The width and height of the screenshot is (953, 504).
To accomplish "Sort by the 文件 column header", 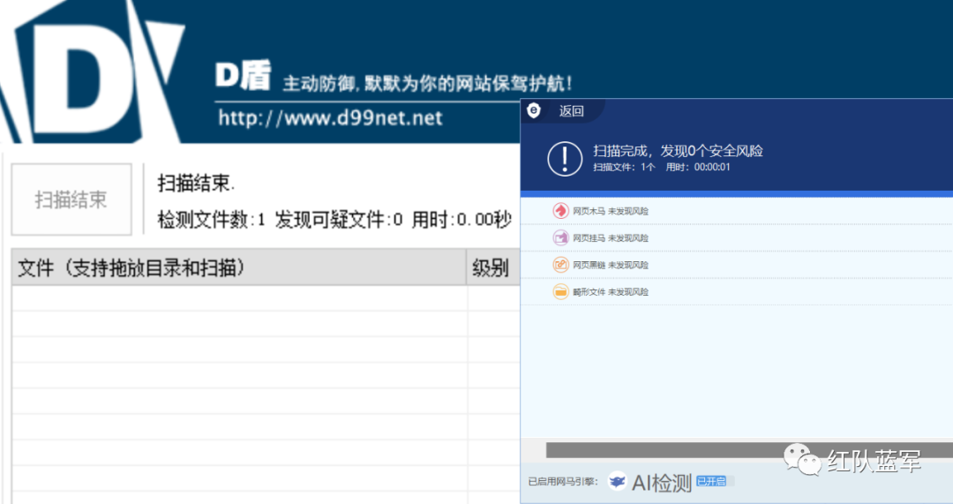I will point(239,267).
